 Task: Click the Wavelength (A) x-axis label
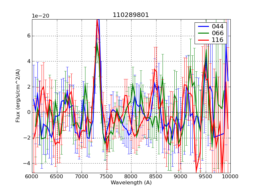point(131,183)
